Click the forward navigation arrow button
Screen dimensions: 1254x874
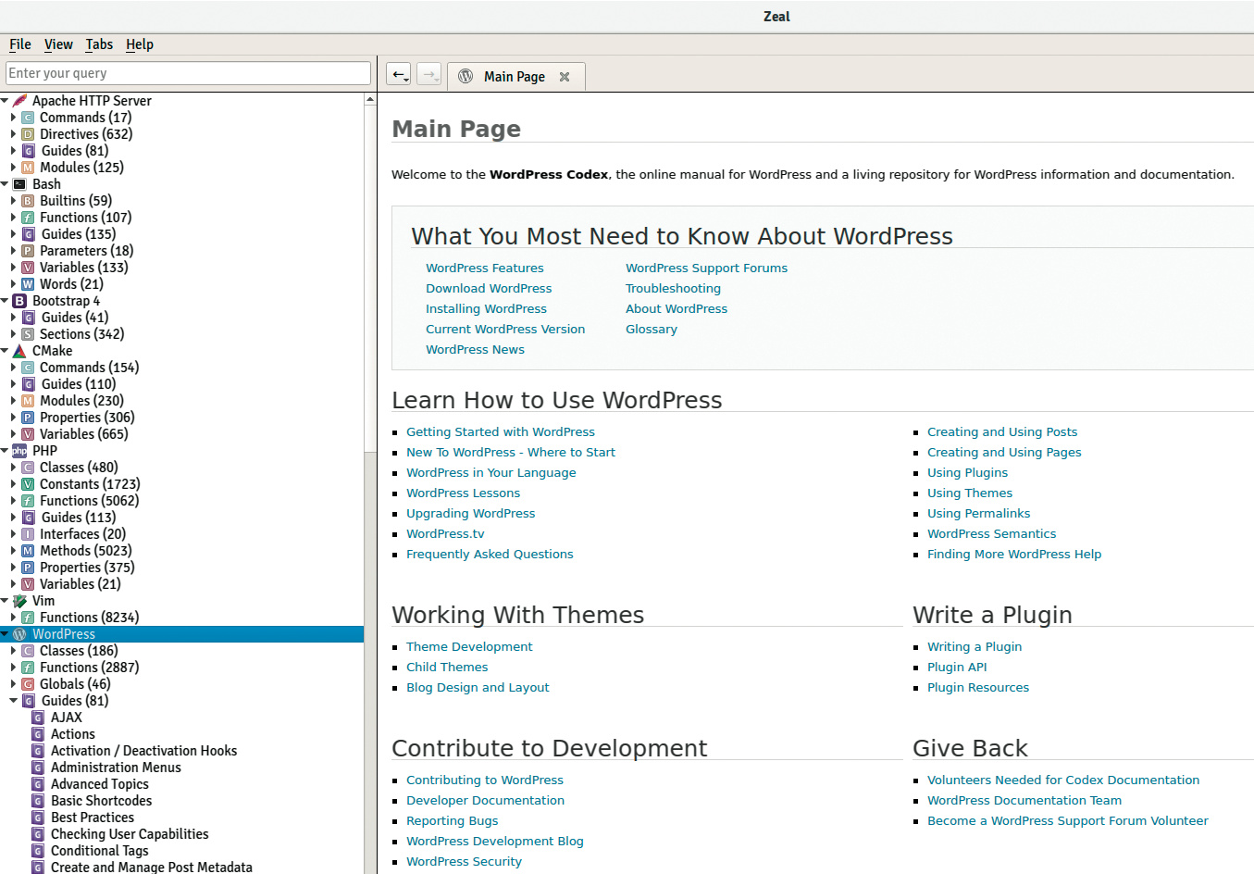point(428,75)
